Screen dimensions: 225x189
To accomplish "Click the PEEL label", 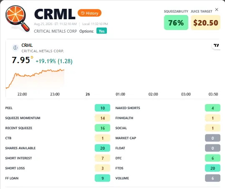I will (9, 108).
